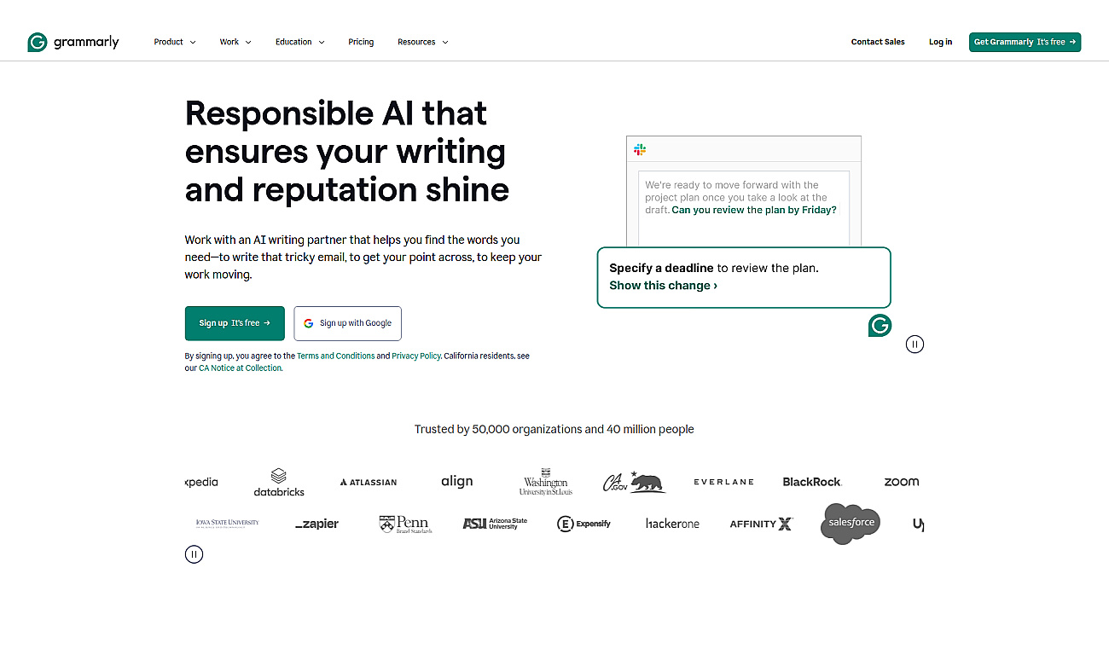
Task: Click the Arizona State University logo
Action: [495, 524]
